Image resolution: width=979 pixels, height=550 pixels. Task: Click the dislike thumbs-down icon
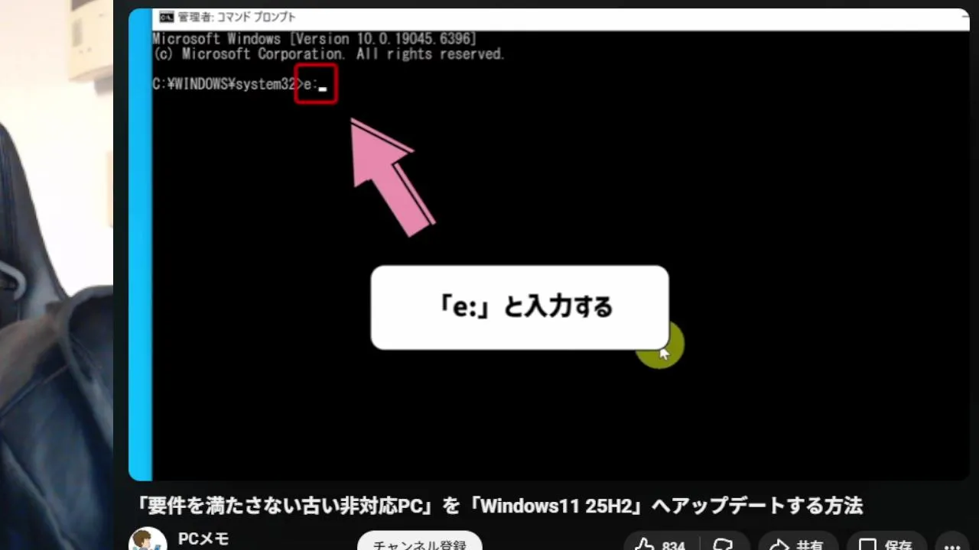click(x=722, y=544)
